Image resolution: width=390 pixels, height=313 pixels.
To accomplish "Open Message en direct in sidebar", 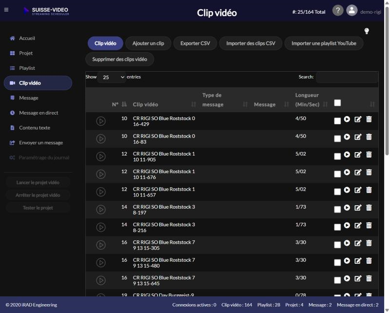I will coord(38,113).
